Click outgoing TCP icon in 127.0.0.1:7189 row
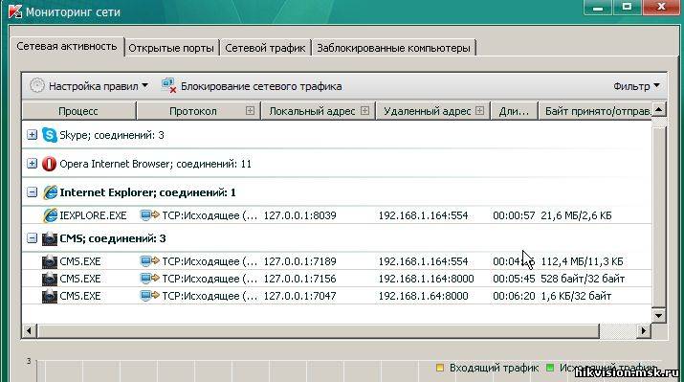684x382 pixels. click(x=149, y=261)
